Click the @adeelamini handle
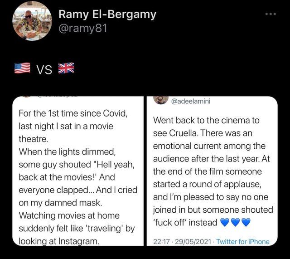This screenshot has width=290, height=259. pyautogui.click(x=191, y=101)
